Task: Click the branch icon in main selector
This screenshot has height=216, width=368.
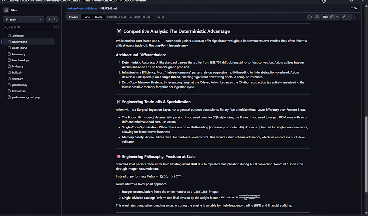Action: tap(7, 20)
